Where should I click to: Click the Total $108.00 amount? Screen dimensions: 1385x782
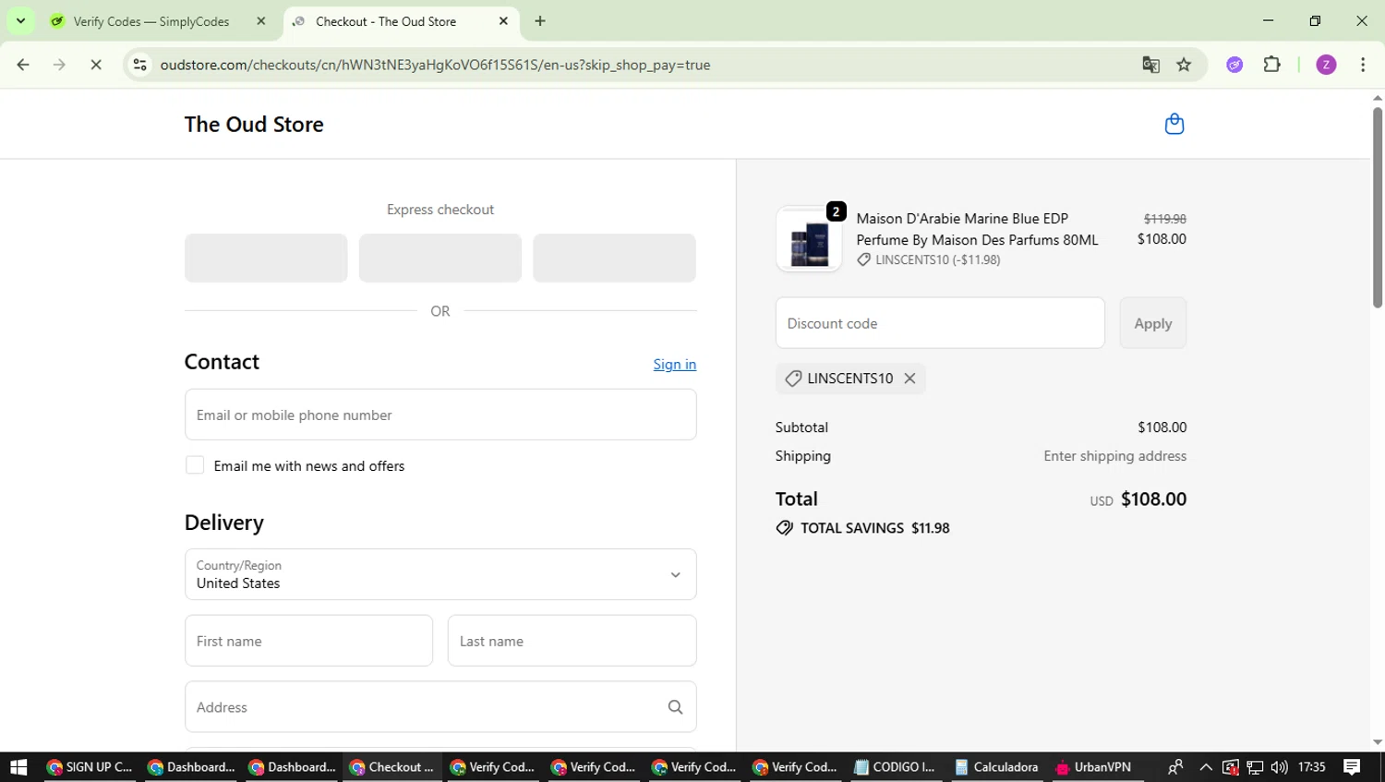[1153, 499]
